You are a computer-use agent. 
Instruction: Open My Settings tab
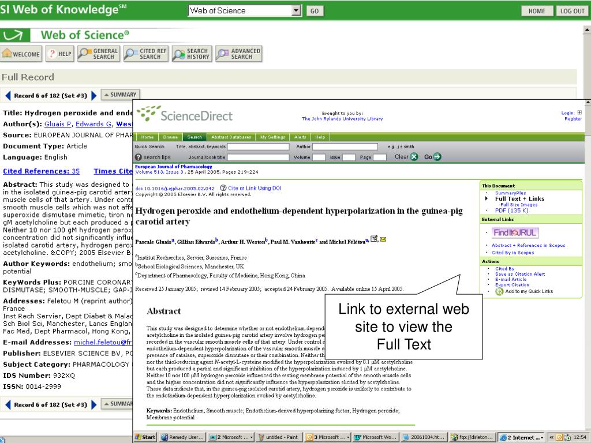click(x=272, y=137)
